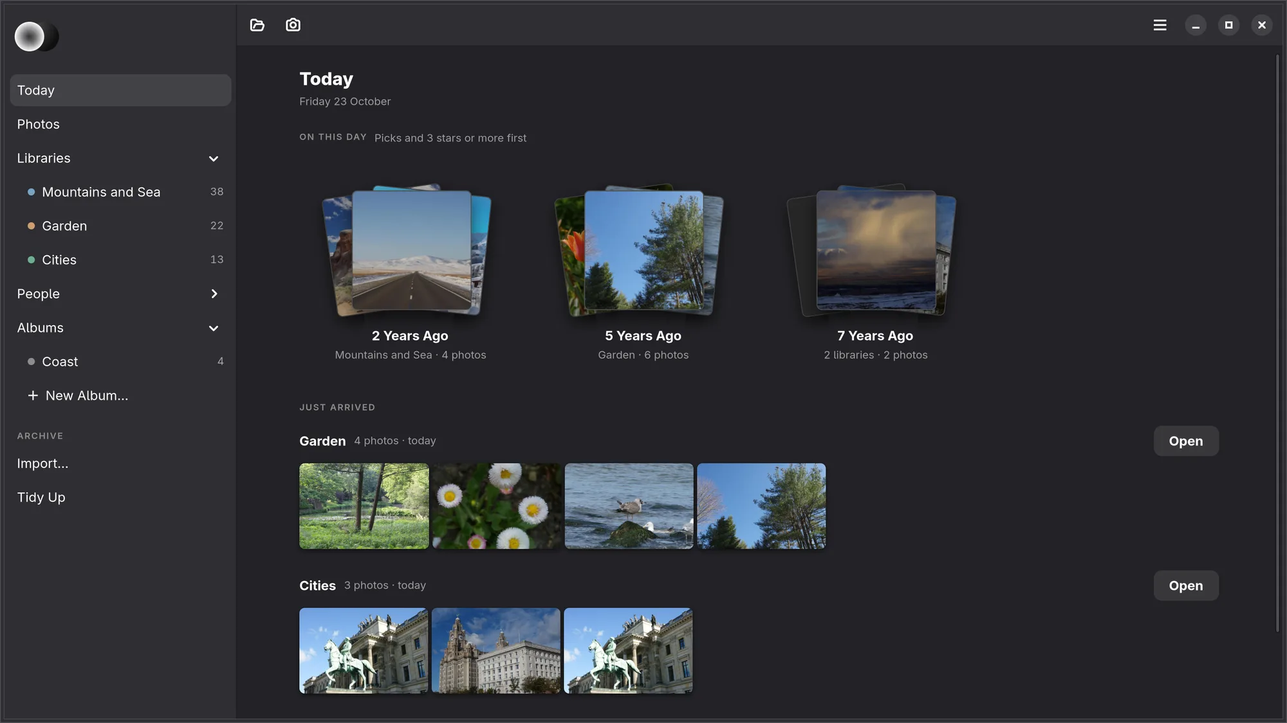The height and width of the screenshot is (723, 1287).
Task: Open folder icon in top toolbar
Action: point(257,25)
